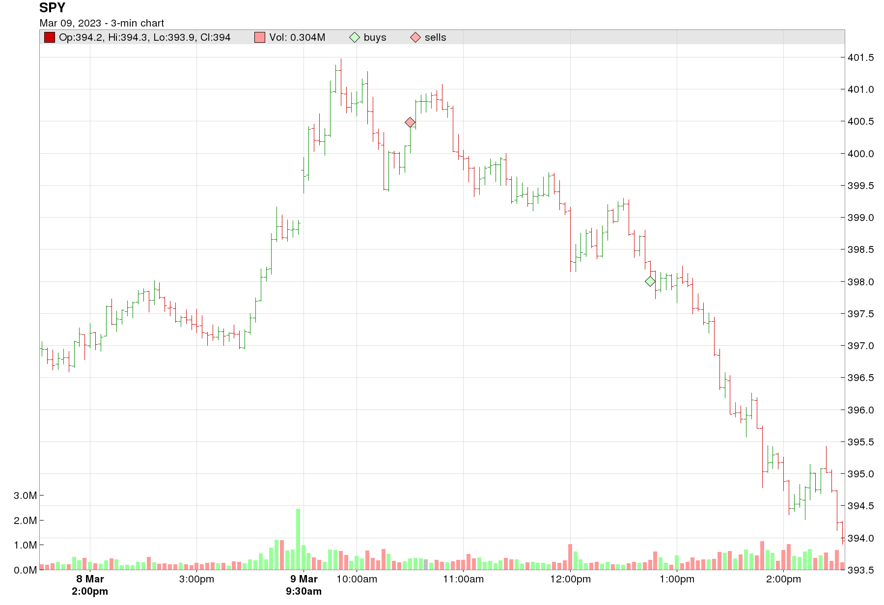Click the 3:00pm time axis label
Screen dimensions: 884x605
tap(197, 579)
